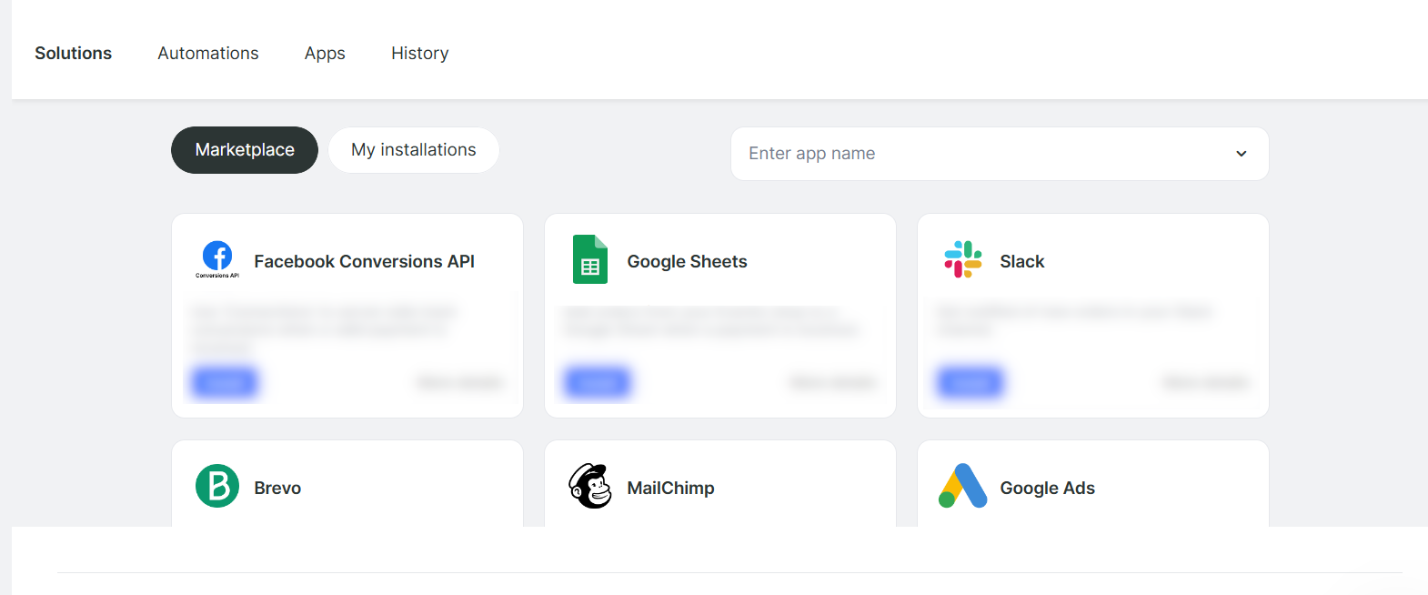
Task: Open the Google Ads card title
Action: click(x=1047, y=488)
